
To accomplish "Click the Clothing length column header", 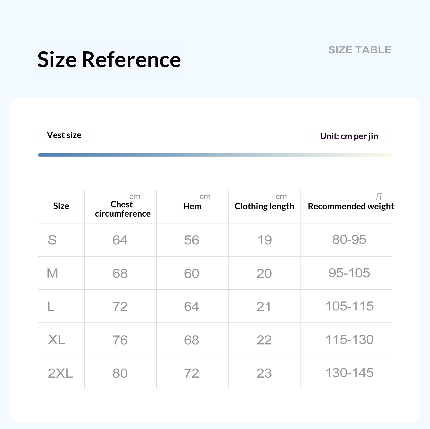I will point(264,206).
